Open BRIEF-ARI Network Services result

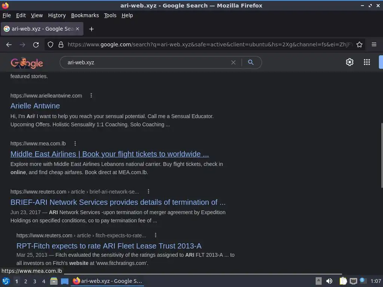pos(118,202)
